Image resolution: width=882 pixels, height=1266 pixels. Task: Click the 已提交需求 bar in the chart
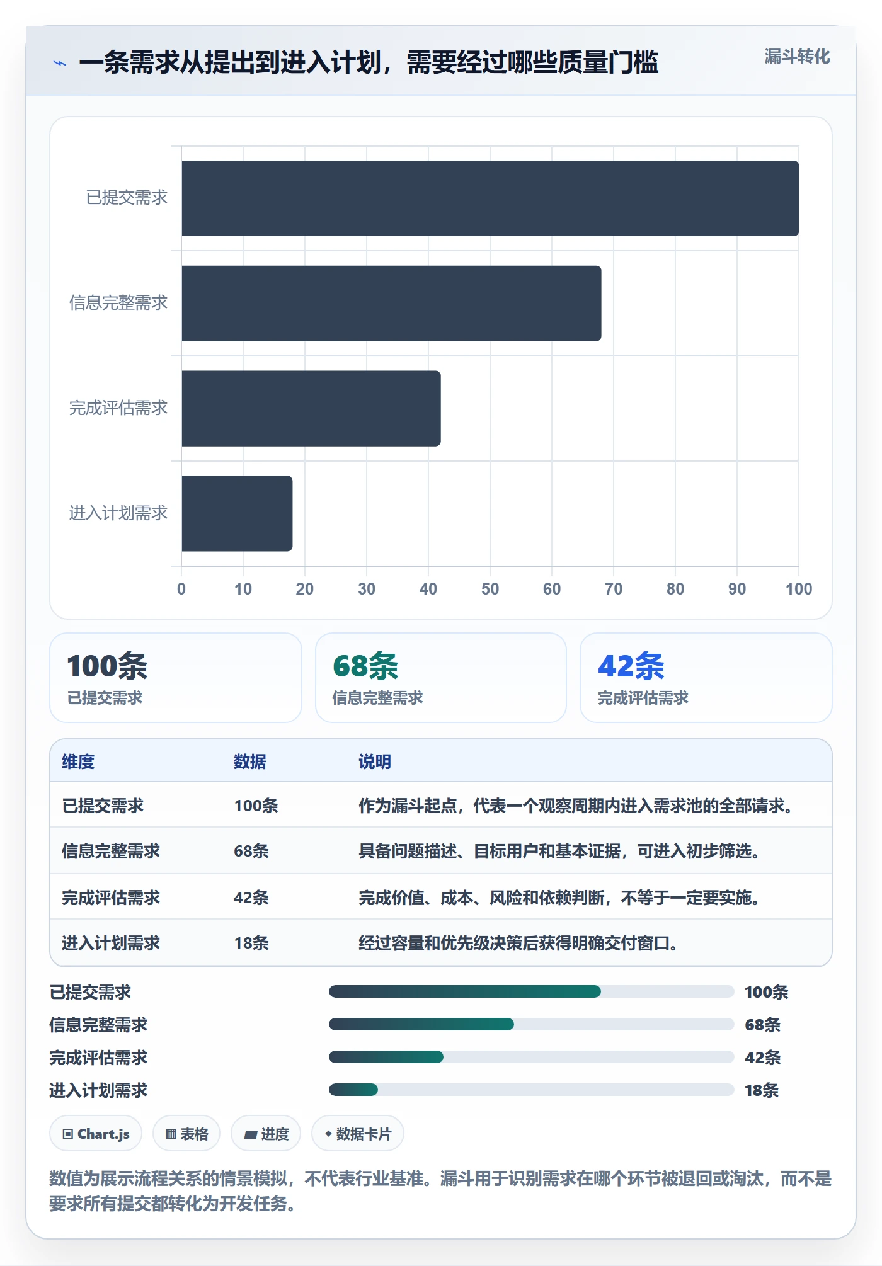tap(490, 198)
